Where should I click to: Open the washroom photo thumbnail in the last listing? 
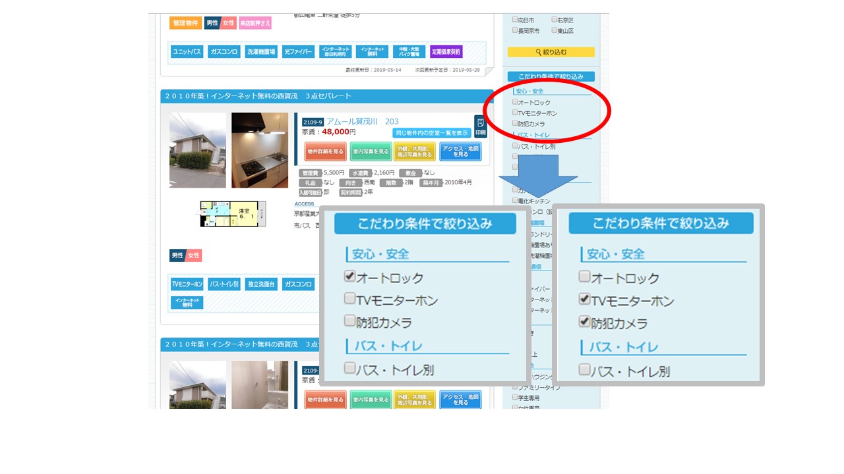click(x=260, y=384)
